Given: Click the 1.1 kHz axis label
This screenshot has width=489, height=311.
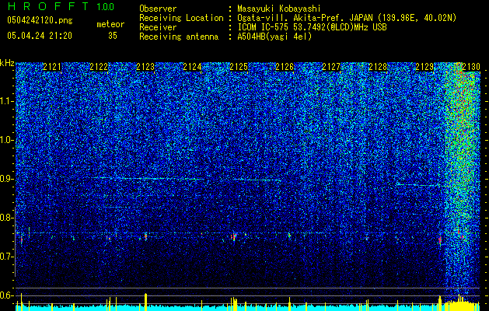Looking at the screenshot, I should (6, 101).
